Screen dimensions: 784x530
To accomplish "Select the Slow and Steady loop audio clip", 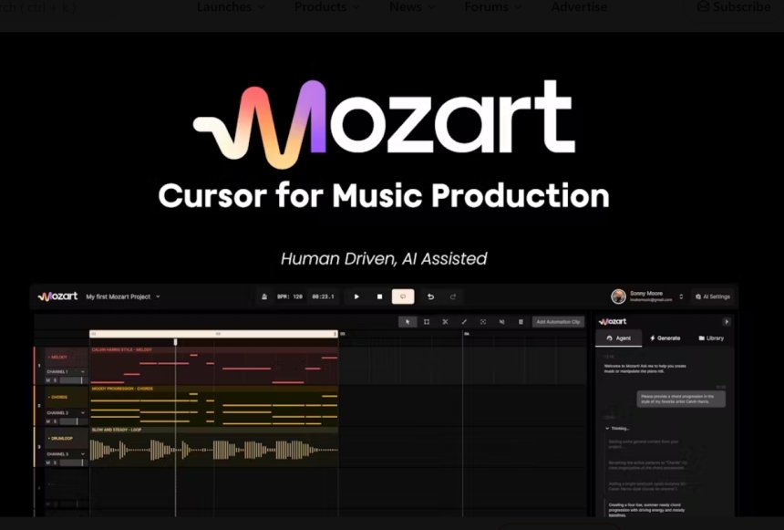I will coord(214,446).
